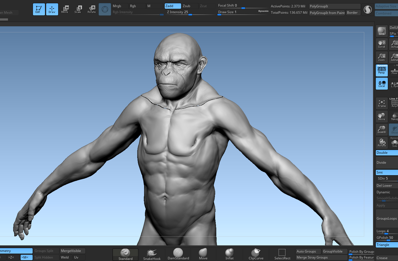Toggle the Double option off
The image size is (398, 261).
(x=387, y=153)
